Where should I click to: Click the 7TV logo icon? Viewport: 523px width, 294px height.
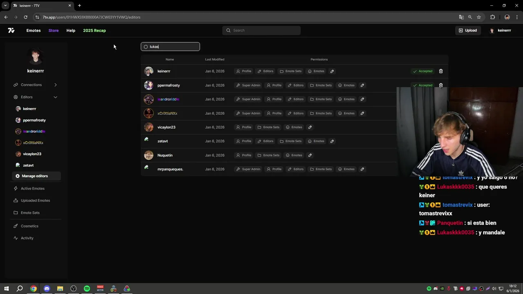[11, 30]
